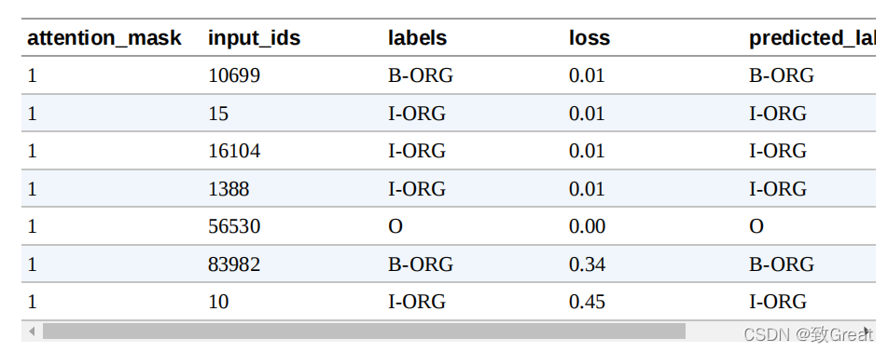Click the horizontal scrollbar thumb
Image resolution: width=888 pixels, height=352 pixels.
click(x=364, y=332)
